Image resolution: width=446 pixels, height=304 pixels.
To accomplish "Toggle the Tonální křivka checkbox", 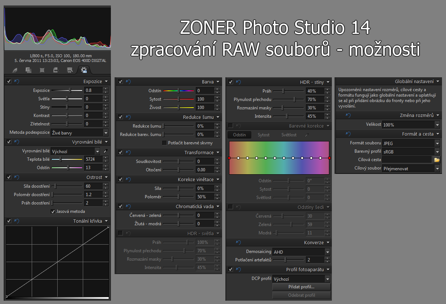I will 9,221.
